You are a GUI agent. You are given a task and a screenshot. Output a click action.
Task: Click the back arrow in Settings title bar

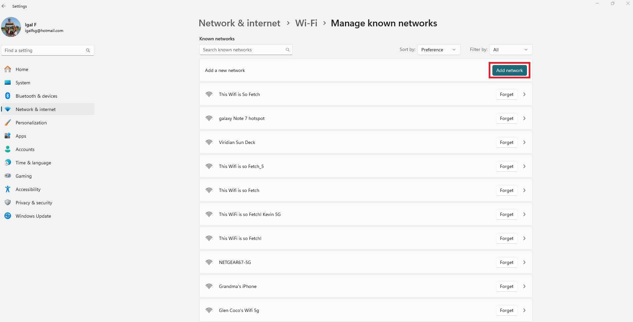click(4, 6)
